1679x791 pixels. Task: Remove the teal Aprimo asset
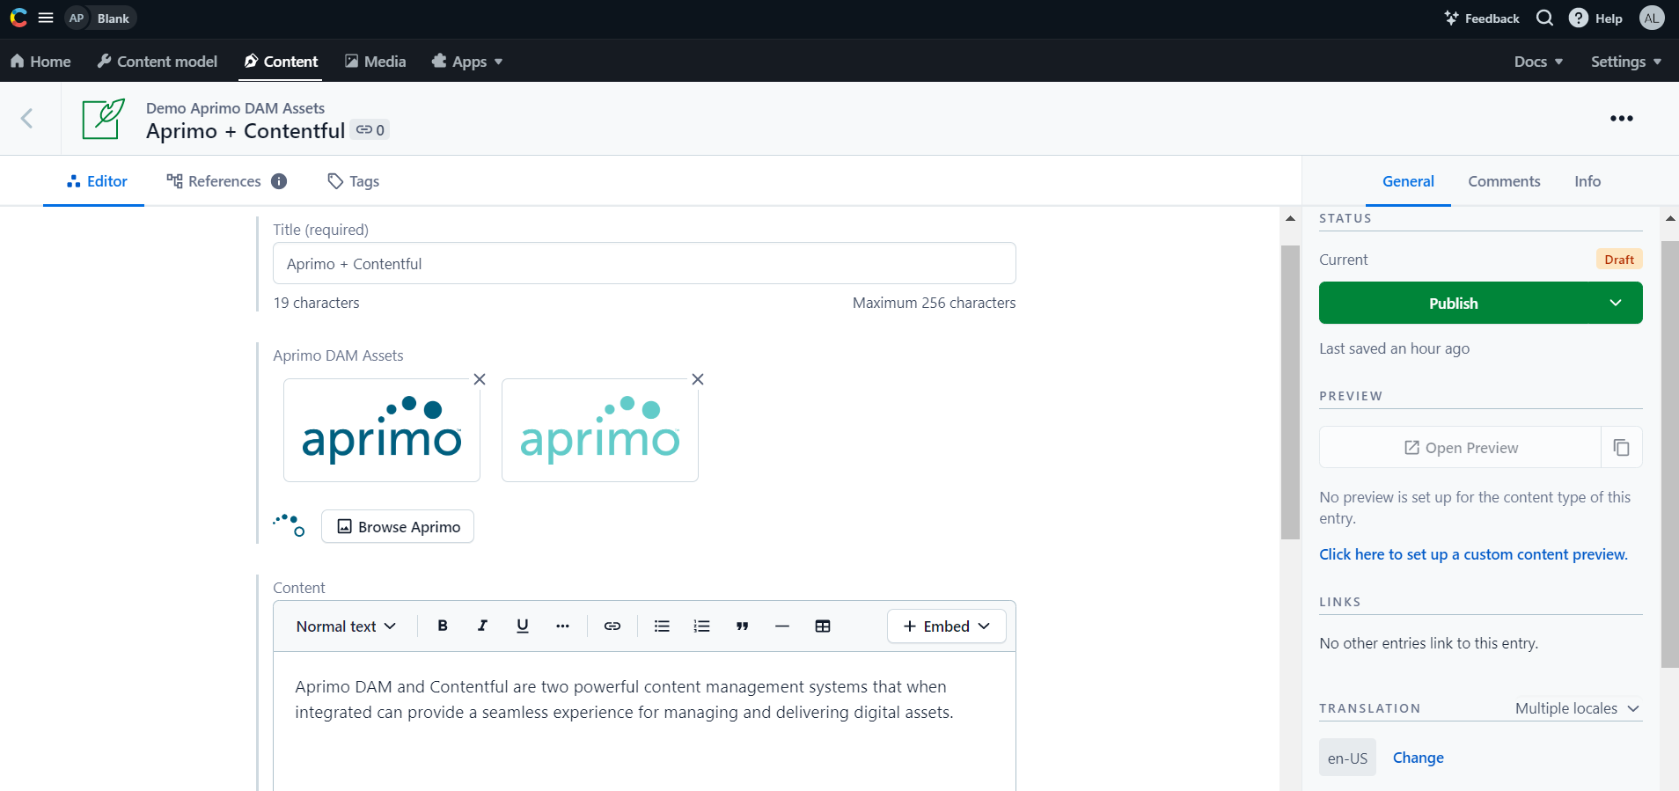(698, 379)
